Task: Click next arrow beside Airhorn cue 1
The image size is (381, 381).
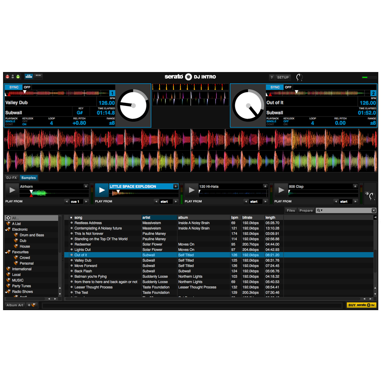Action: pos(86,202)
